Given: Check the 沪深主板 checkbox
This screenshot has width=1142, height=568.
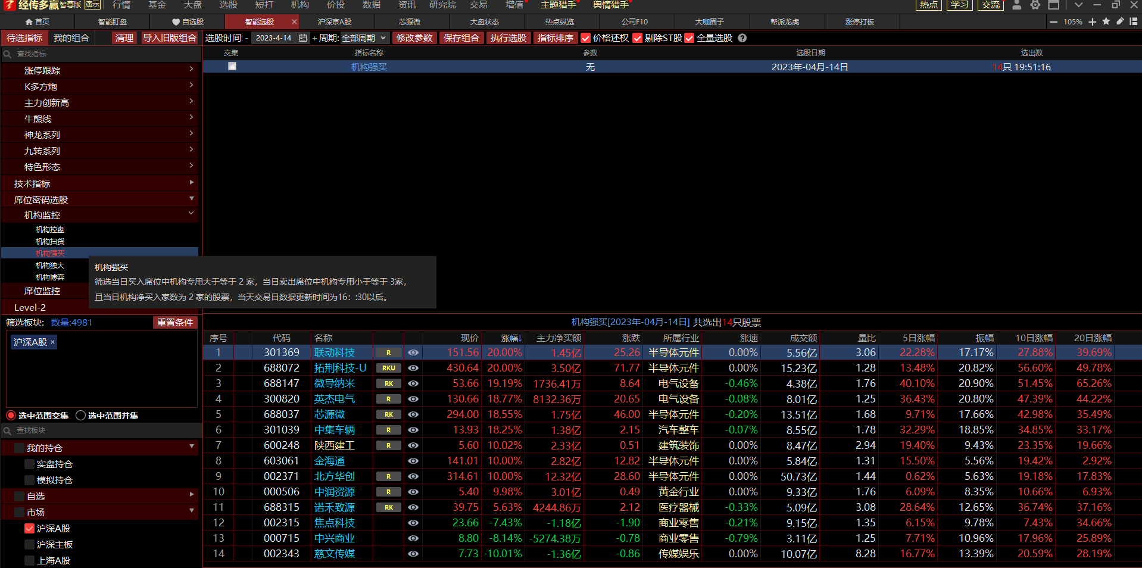Looking at the screenshot, I should 29,545.
